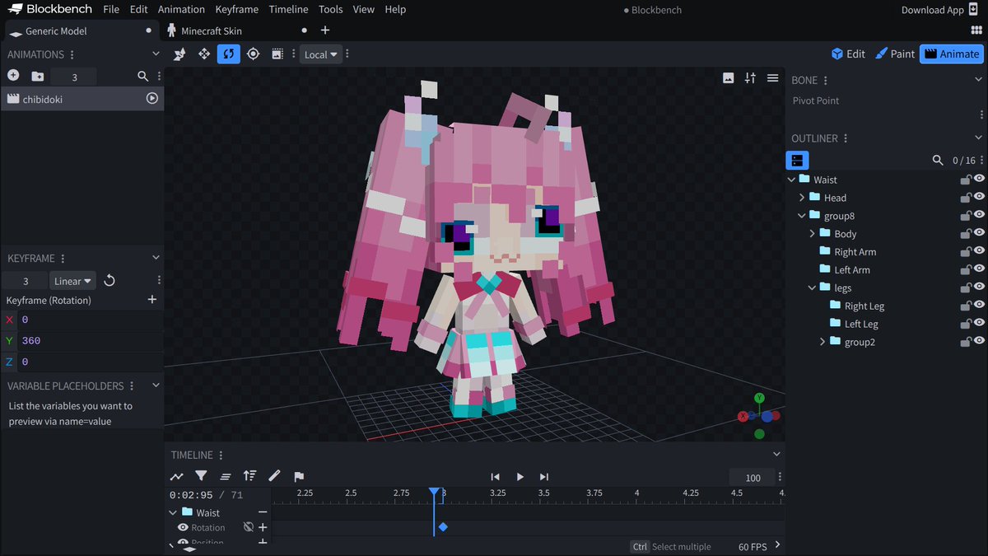Click the screenshot model toolbar icon
The width and height of the screenshot is (988, 556).
point(277,54)
